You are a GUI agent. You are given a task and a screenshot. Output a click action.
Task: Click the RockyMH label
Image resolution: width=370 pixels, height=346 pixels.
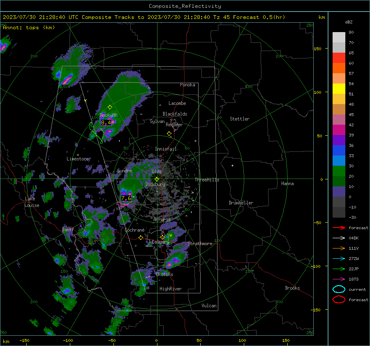click(109, 115)
